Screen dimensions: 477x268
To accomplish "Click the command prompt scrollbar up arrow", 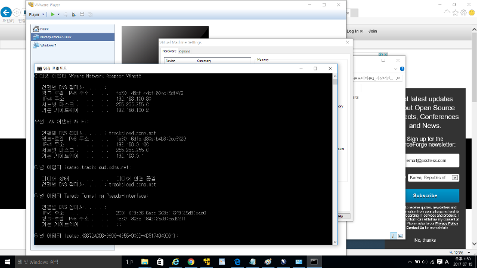I will coord(335,76).
